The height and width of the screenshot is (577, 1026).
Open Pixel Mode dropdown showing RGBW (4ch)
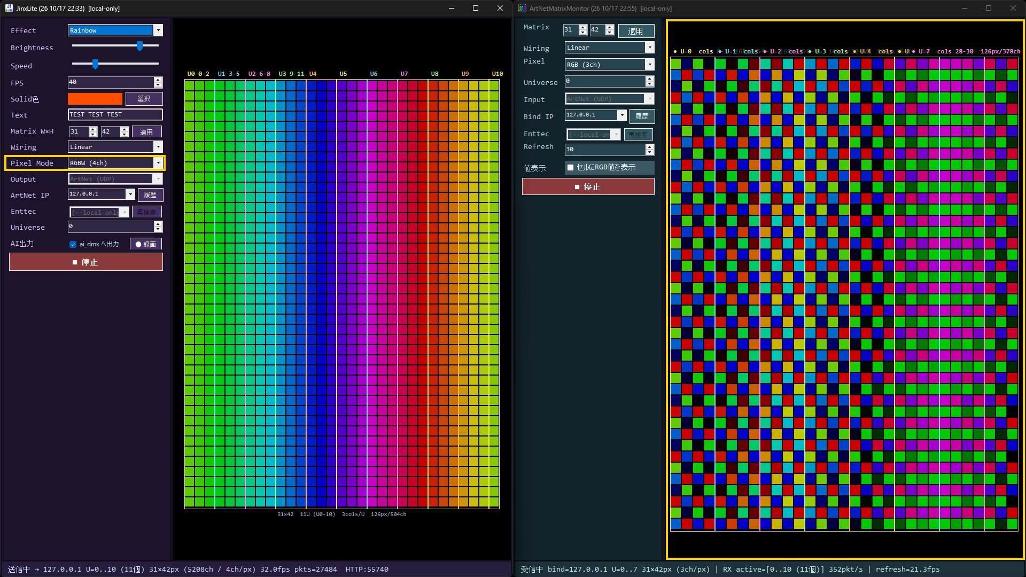click(x=115, y=163)
